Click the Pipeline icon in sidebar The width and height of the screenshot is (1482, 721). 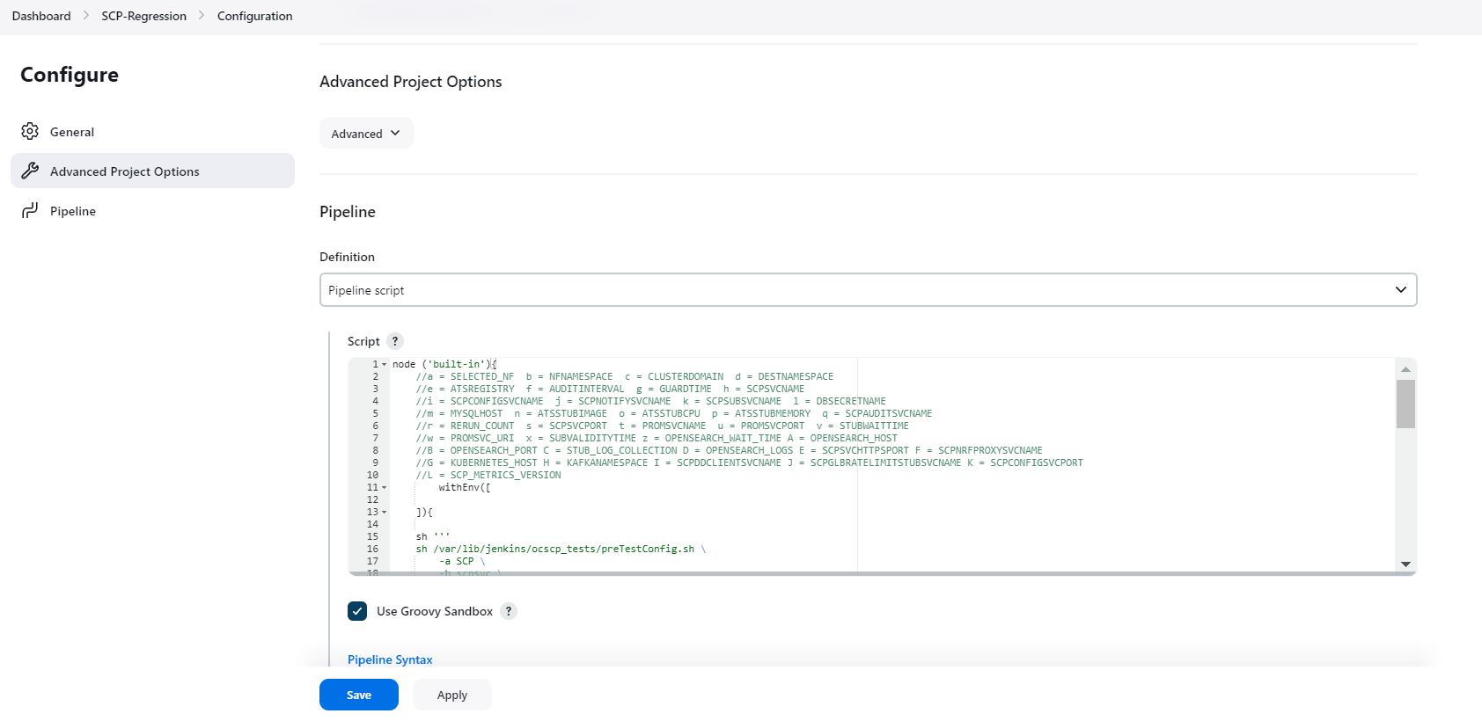click(30, 210)
